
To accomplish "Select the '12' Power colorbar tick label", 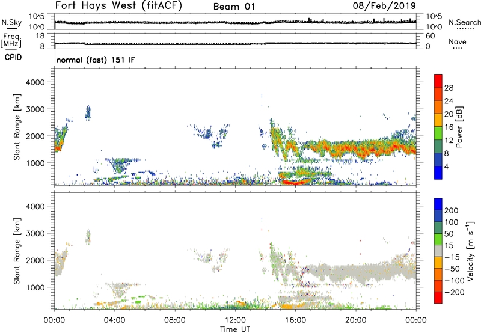I will coord(449,140).
